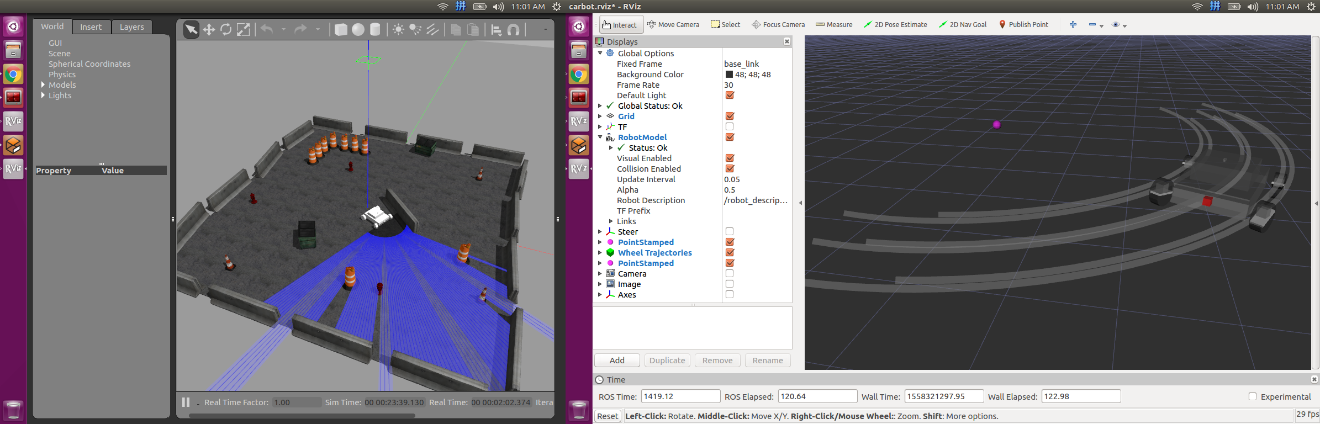The height and width of the screenshot is (424, 1320).
Task: Collapse the Global Options section
Action: 600,53
